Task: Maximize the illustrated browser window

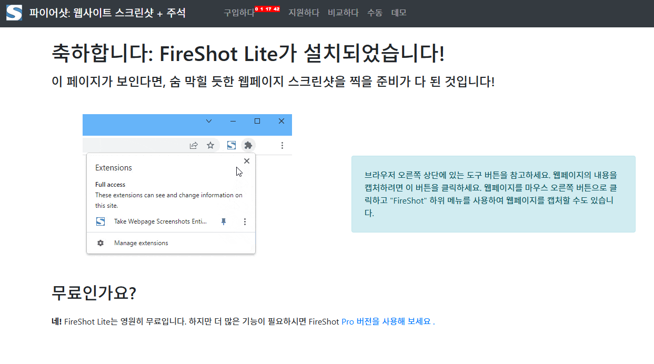Action: [257, 121]
